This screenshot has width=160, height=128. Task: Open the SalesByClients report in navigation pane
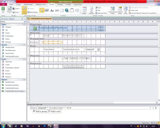pos(10,82)
